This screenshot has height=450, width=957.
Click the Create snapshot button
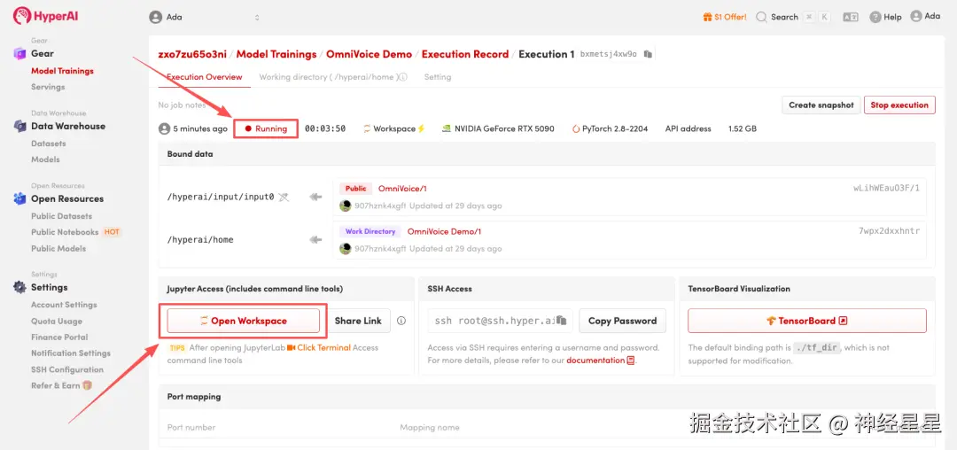821,105
